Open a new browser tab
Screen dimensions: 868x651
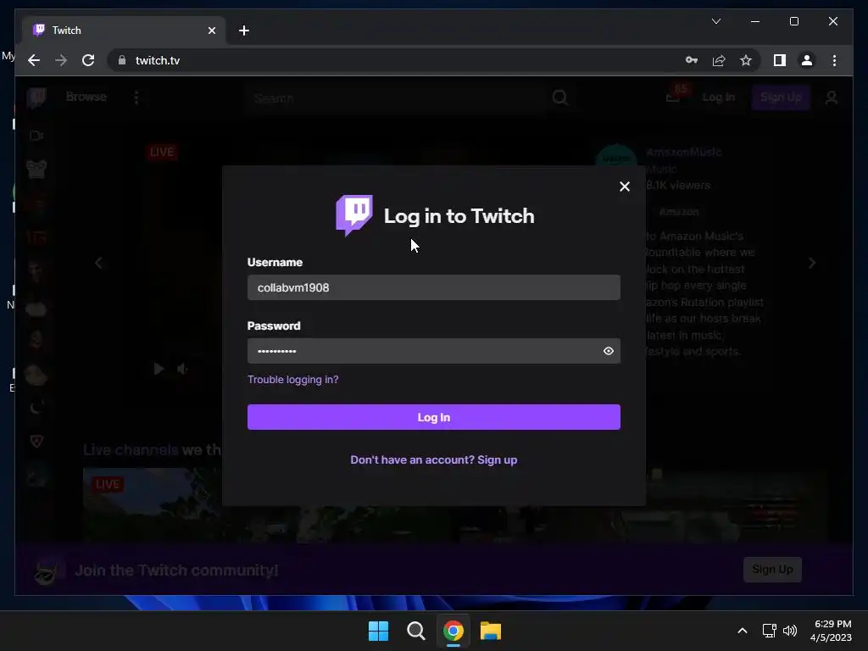pyautogui.click(x=244, y=31)
